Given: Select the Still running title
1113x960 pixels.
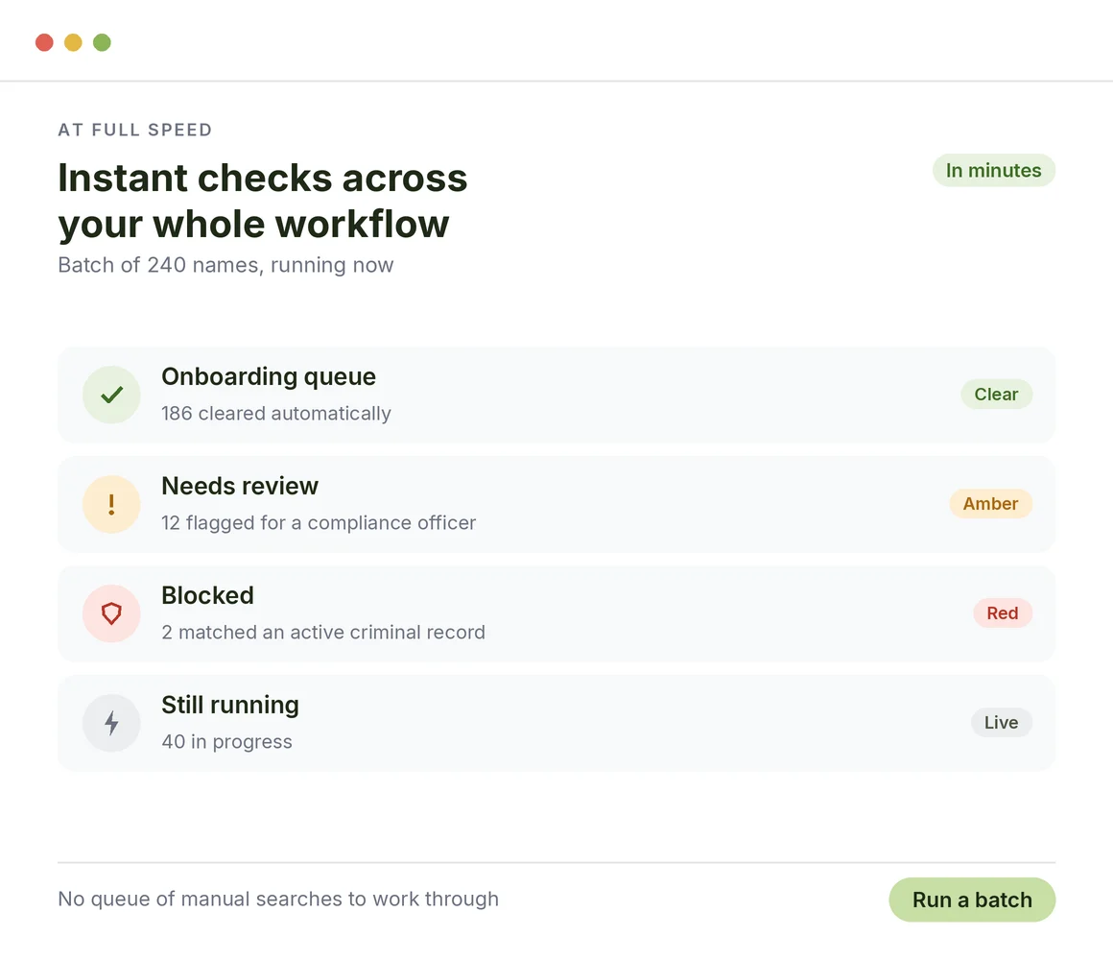Looking at the screenshot, I should tap(230, 705).
